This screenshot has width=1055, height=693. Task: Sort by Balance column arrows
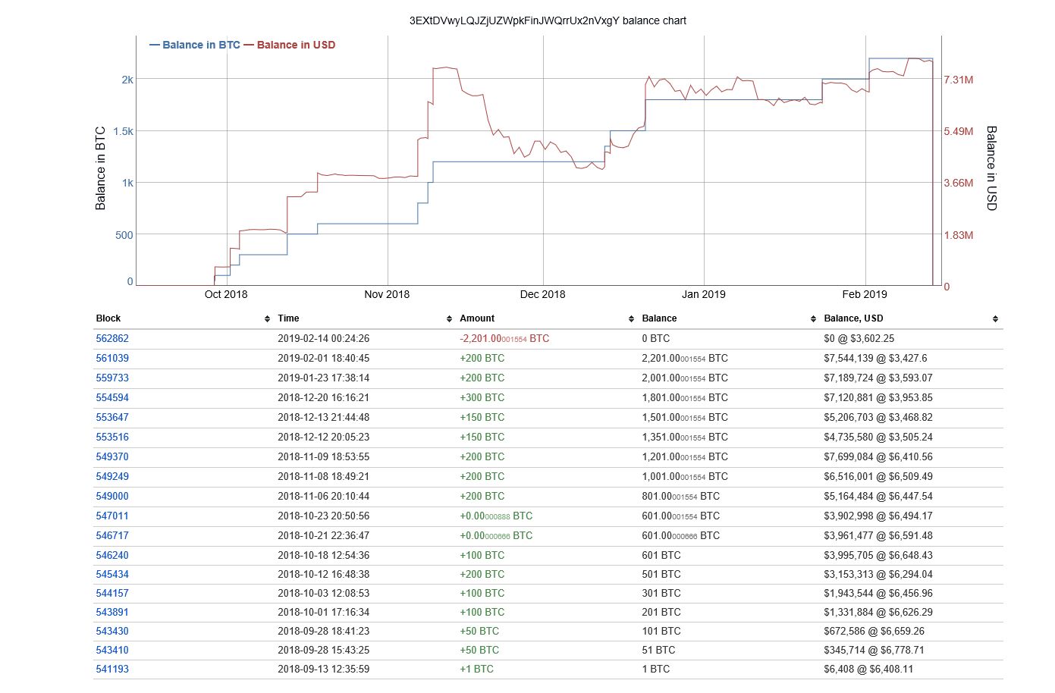[813, 319]
